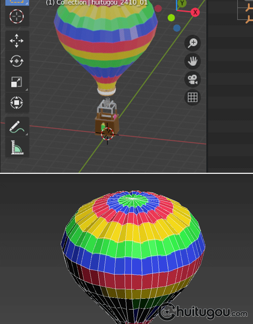Click the huitugou.com watermark logo
The image size is (253, 324).
203,313
